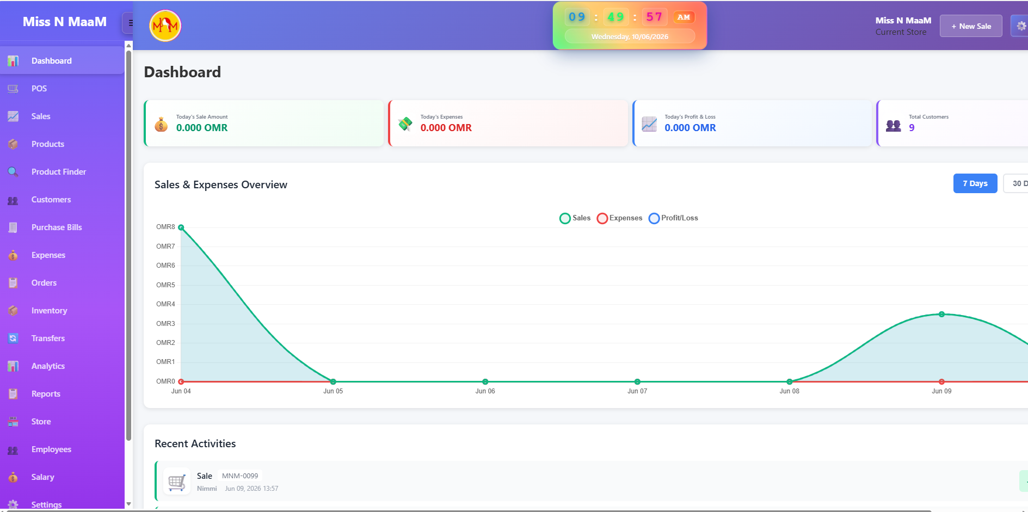Go to Customers in the sidebar
1028x512 pixels.
click(x=63, y=200)
